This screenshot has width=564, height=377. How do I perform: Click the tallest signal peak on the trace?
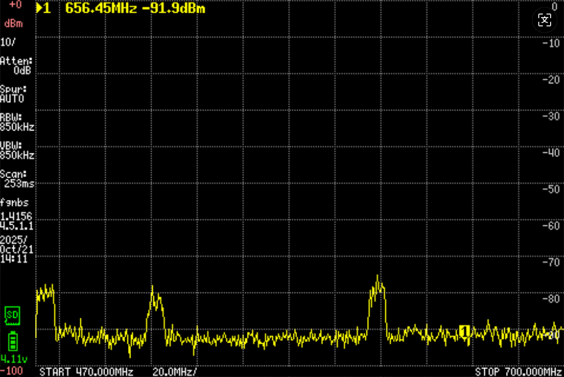379,279
